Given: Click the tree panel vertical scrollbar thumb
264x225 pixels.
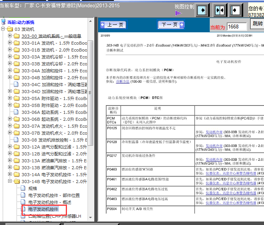Looking at the screenshot, I should pos(90,93).
